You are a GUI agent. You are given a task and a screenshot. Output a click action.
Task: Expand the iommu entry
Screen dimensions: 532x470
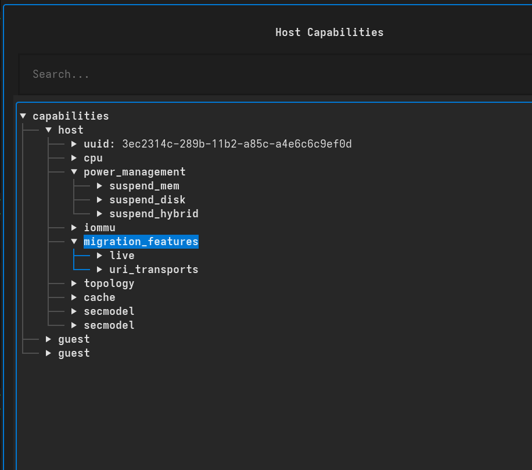coord(74,227)
